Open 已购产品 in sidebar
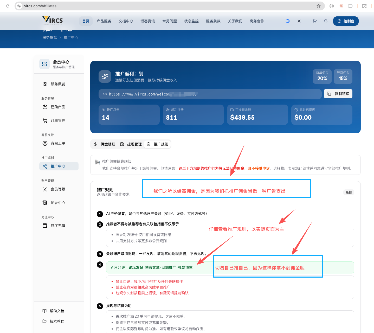Screen dimensions: 374x333 point(59,107)
